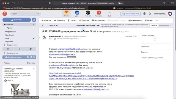Click the search magnifier icon
The image size is (176, 99).
point(38,14)
